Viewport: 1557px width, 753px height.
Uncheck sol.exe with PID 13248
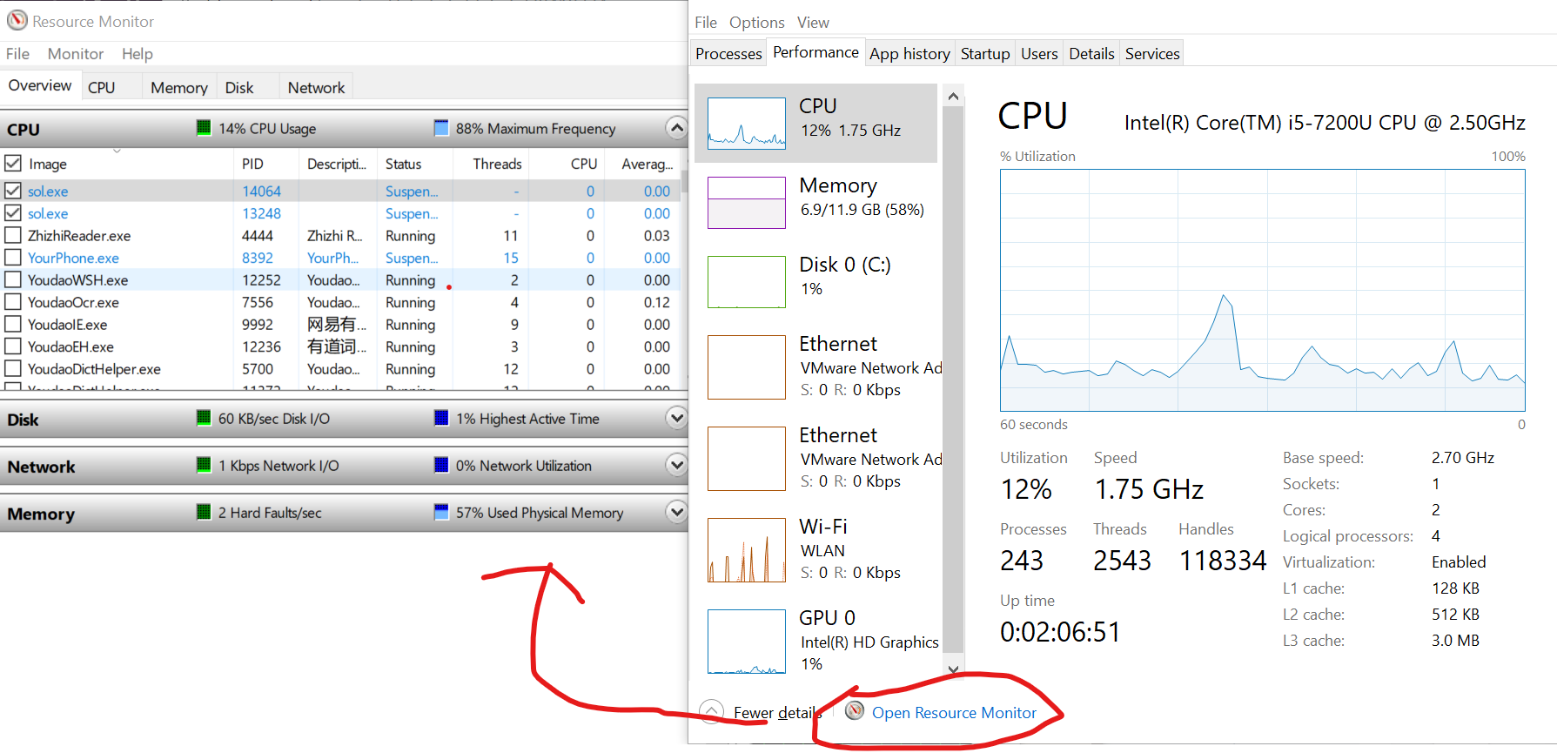(13, 213)
